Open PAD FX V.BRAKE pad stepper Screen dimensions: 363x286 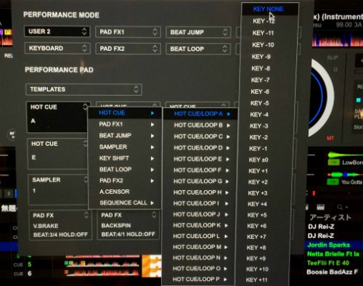(86, 215)
